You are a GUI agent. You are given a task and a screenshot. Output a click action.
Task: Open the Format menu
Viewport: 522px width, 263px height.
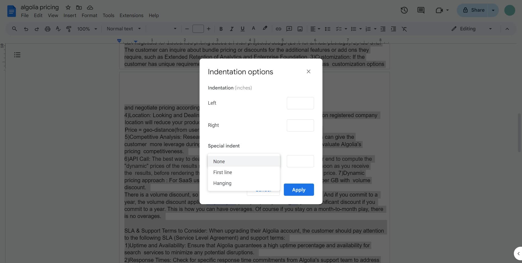coord(89,15)
